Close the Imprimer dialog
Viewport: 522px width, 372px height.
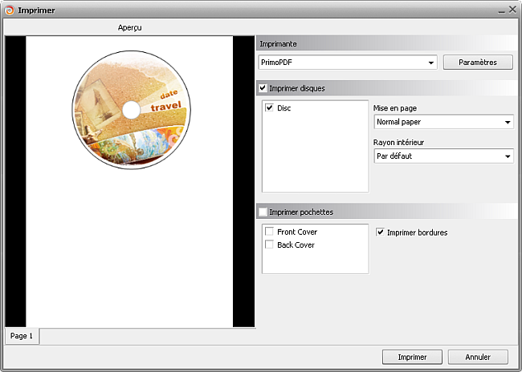(x=512, y=10)
